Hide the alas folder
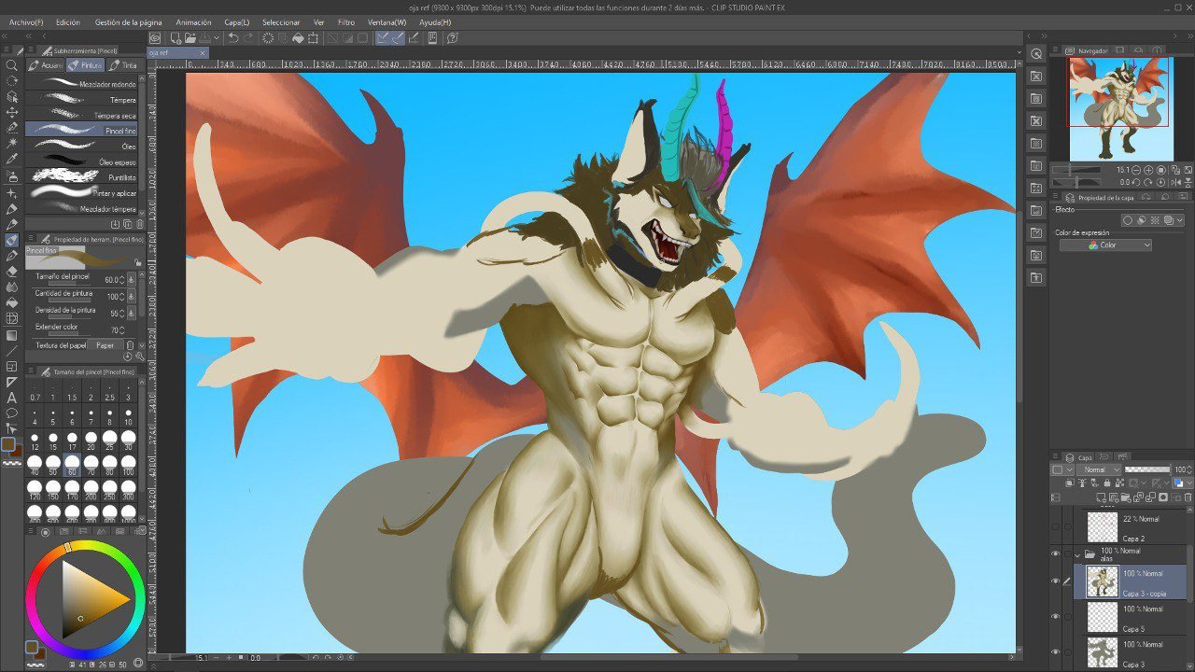The image size is (1195, 672). [x=1056, y=553]
